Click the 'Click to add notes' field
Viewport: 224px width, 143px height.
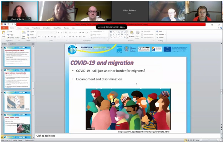click(46, 136)
